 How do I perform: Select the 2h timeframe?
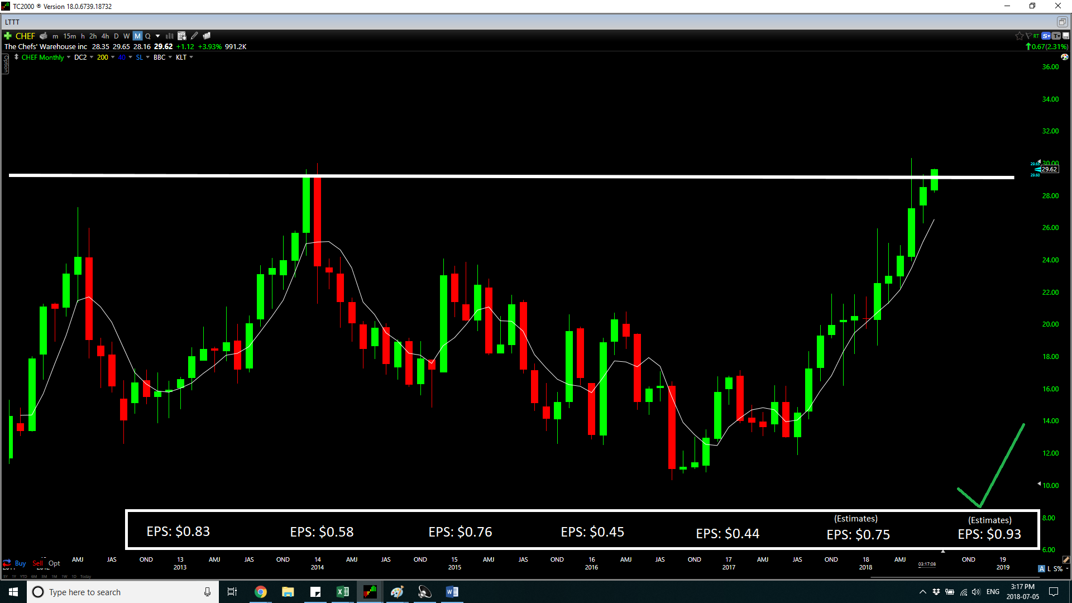93,36
